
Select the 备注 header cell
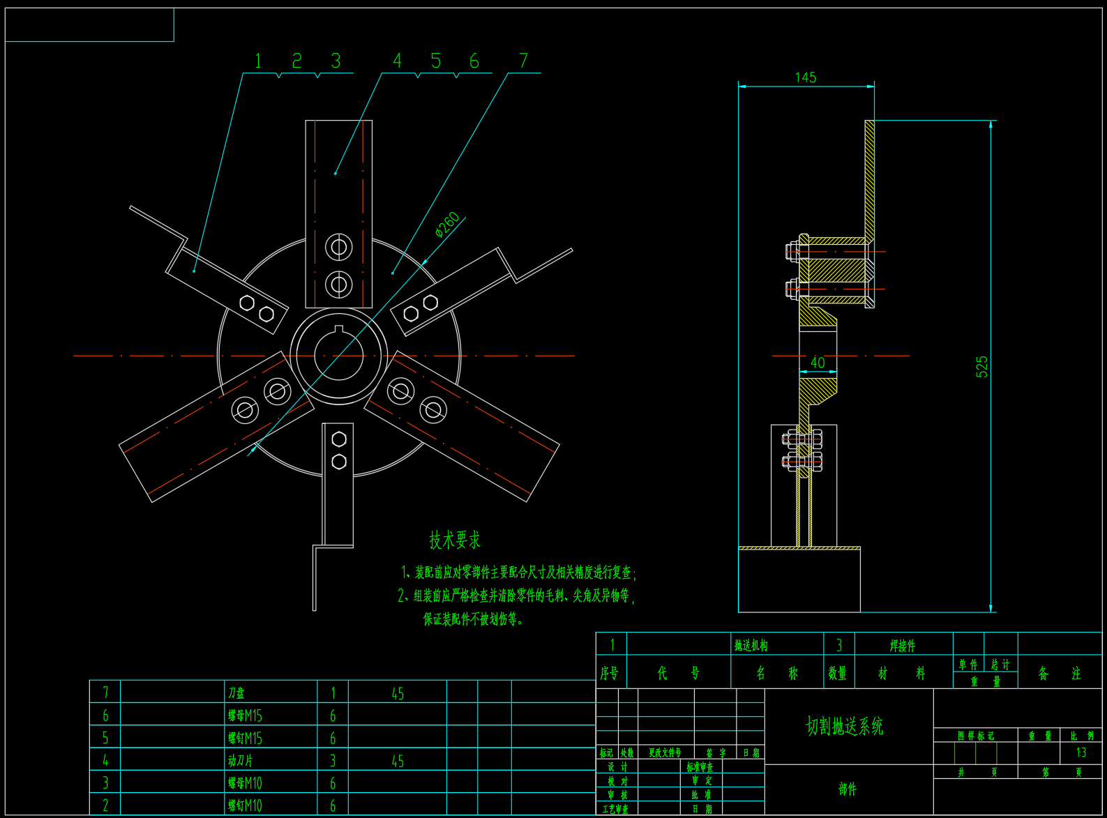coord(1059,674)
